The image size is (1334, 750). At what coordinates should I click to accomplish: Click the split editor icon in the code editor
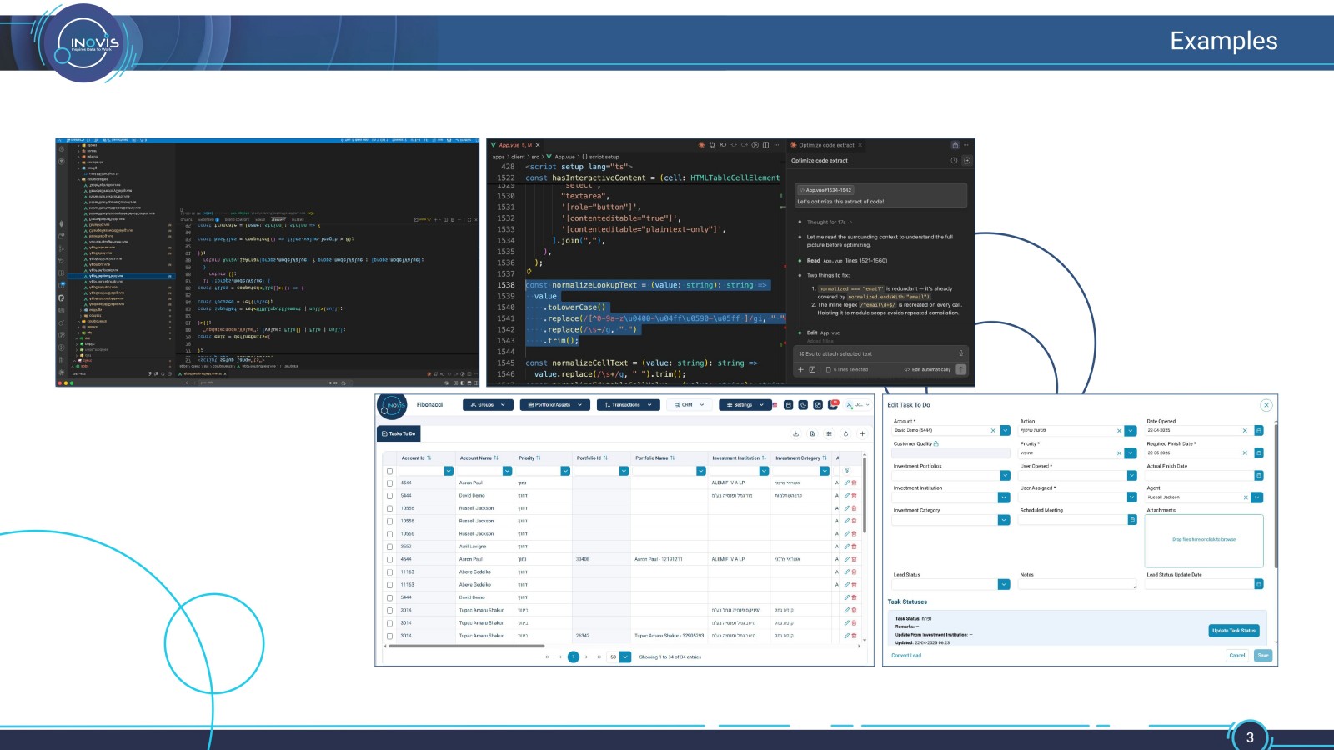tap(765, 145)
